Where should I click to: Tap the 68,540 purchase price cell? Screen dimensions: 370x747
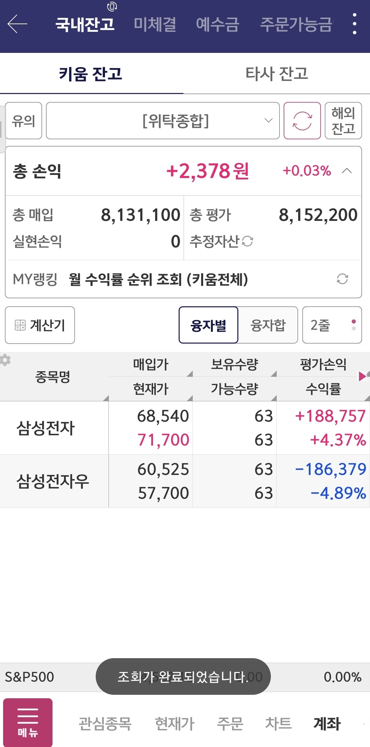pyautogui.click(x=163, y=416)
